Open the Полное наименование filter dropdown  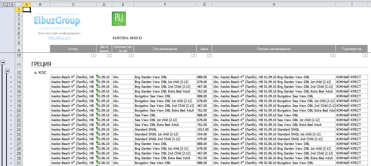(333, 55)
